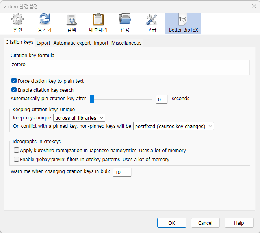This screenshot has width=260, height=233.
Task: Close the Zotero preferences window
Action: pos(254,6)
